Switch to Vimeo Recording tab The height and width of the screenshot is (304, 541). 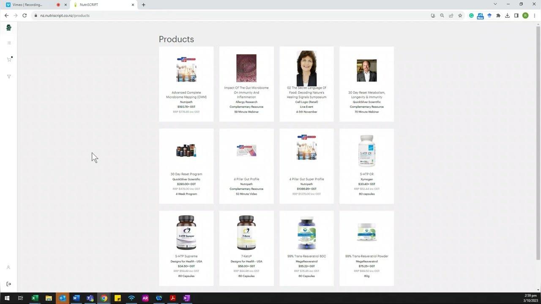(36, 5)
